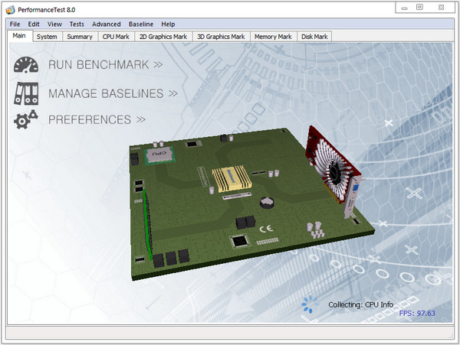Switch to the 3D Graphics Mark tab

[x=221, y=36]
